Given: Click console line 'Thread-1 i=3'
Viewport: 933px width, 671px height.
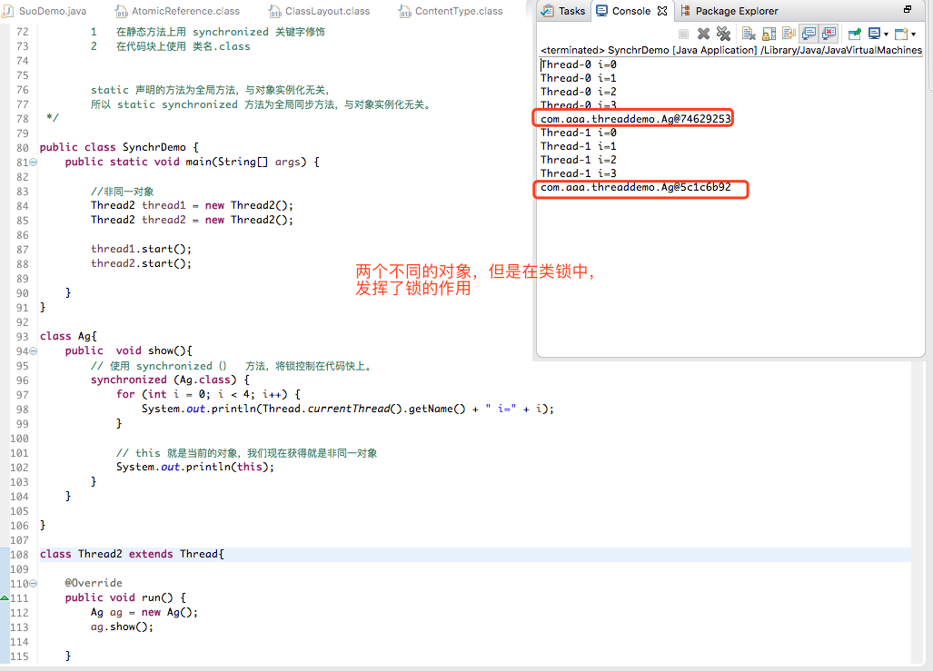Looking at the screenshot, I should pyautogui.click(x=579, y=173).
